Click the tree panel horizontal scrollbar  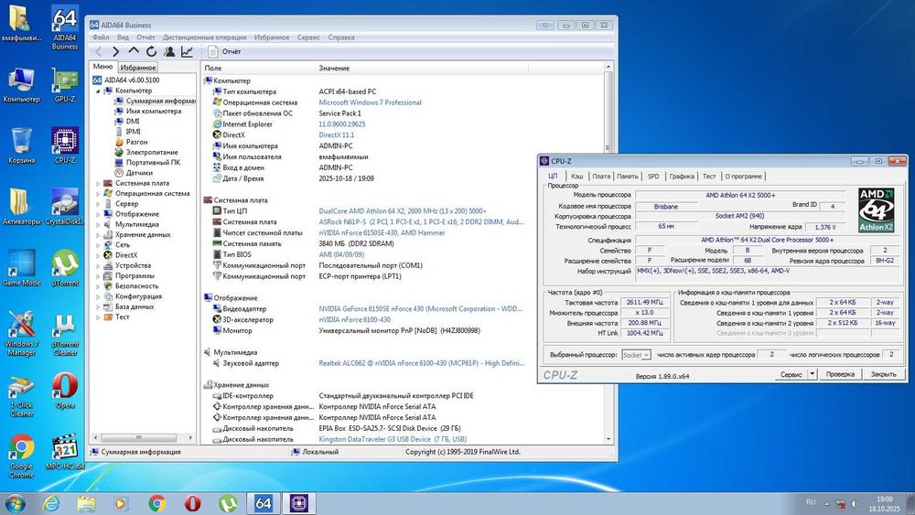point(138,437)
